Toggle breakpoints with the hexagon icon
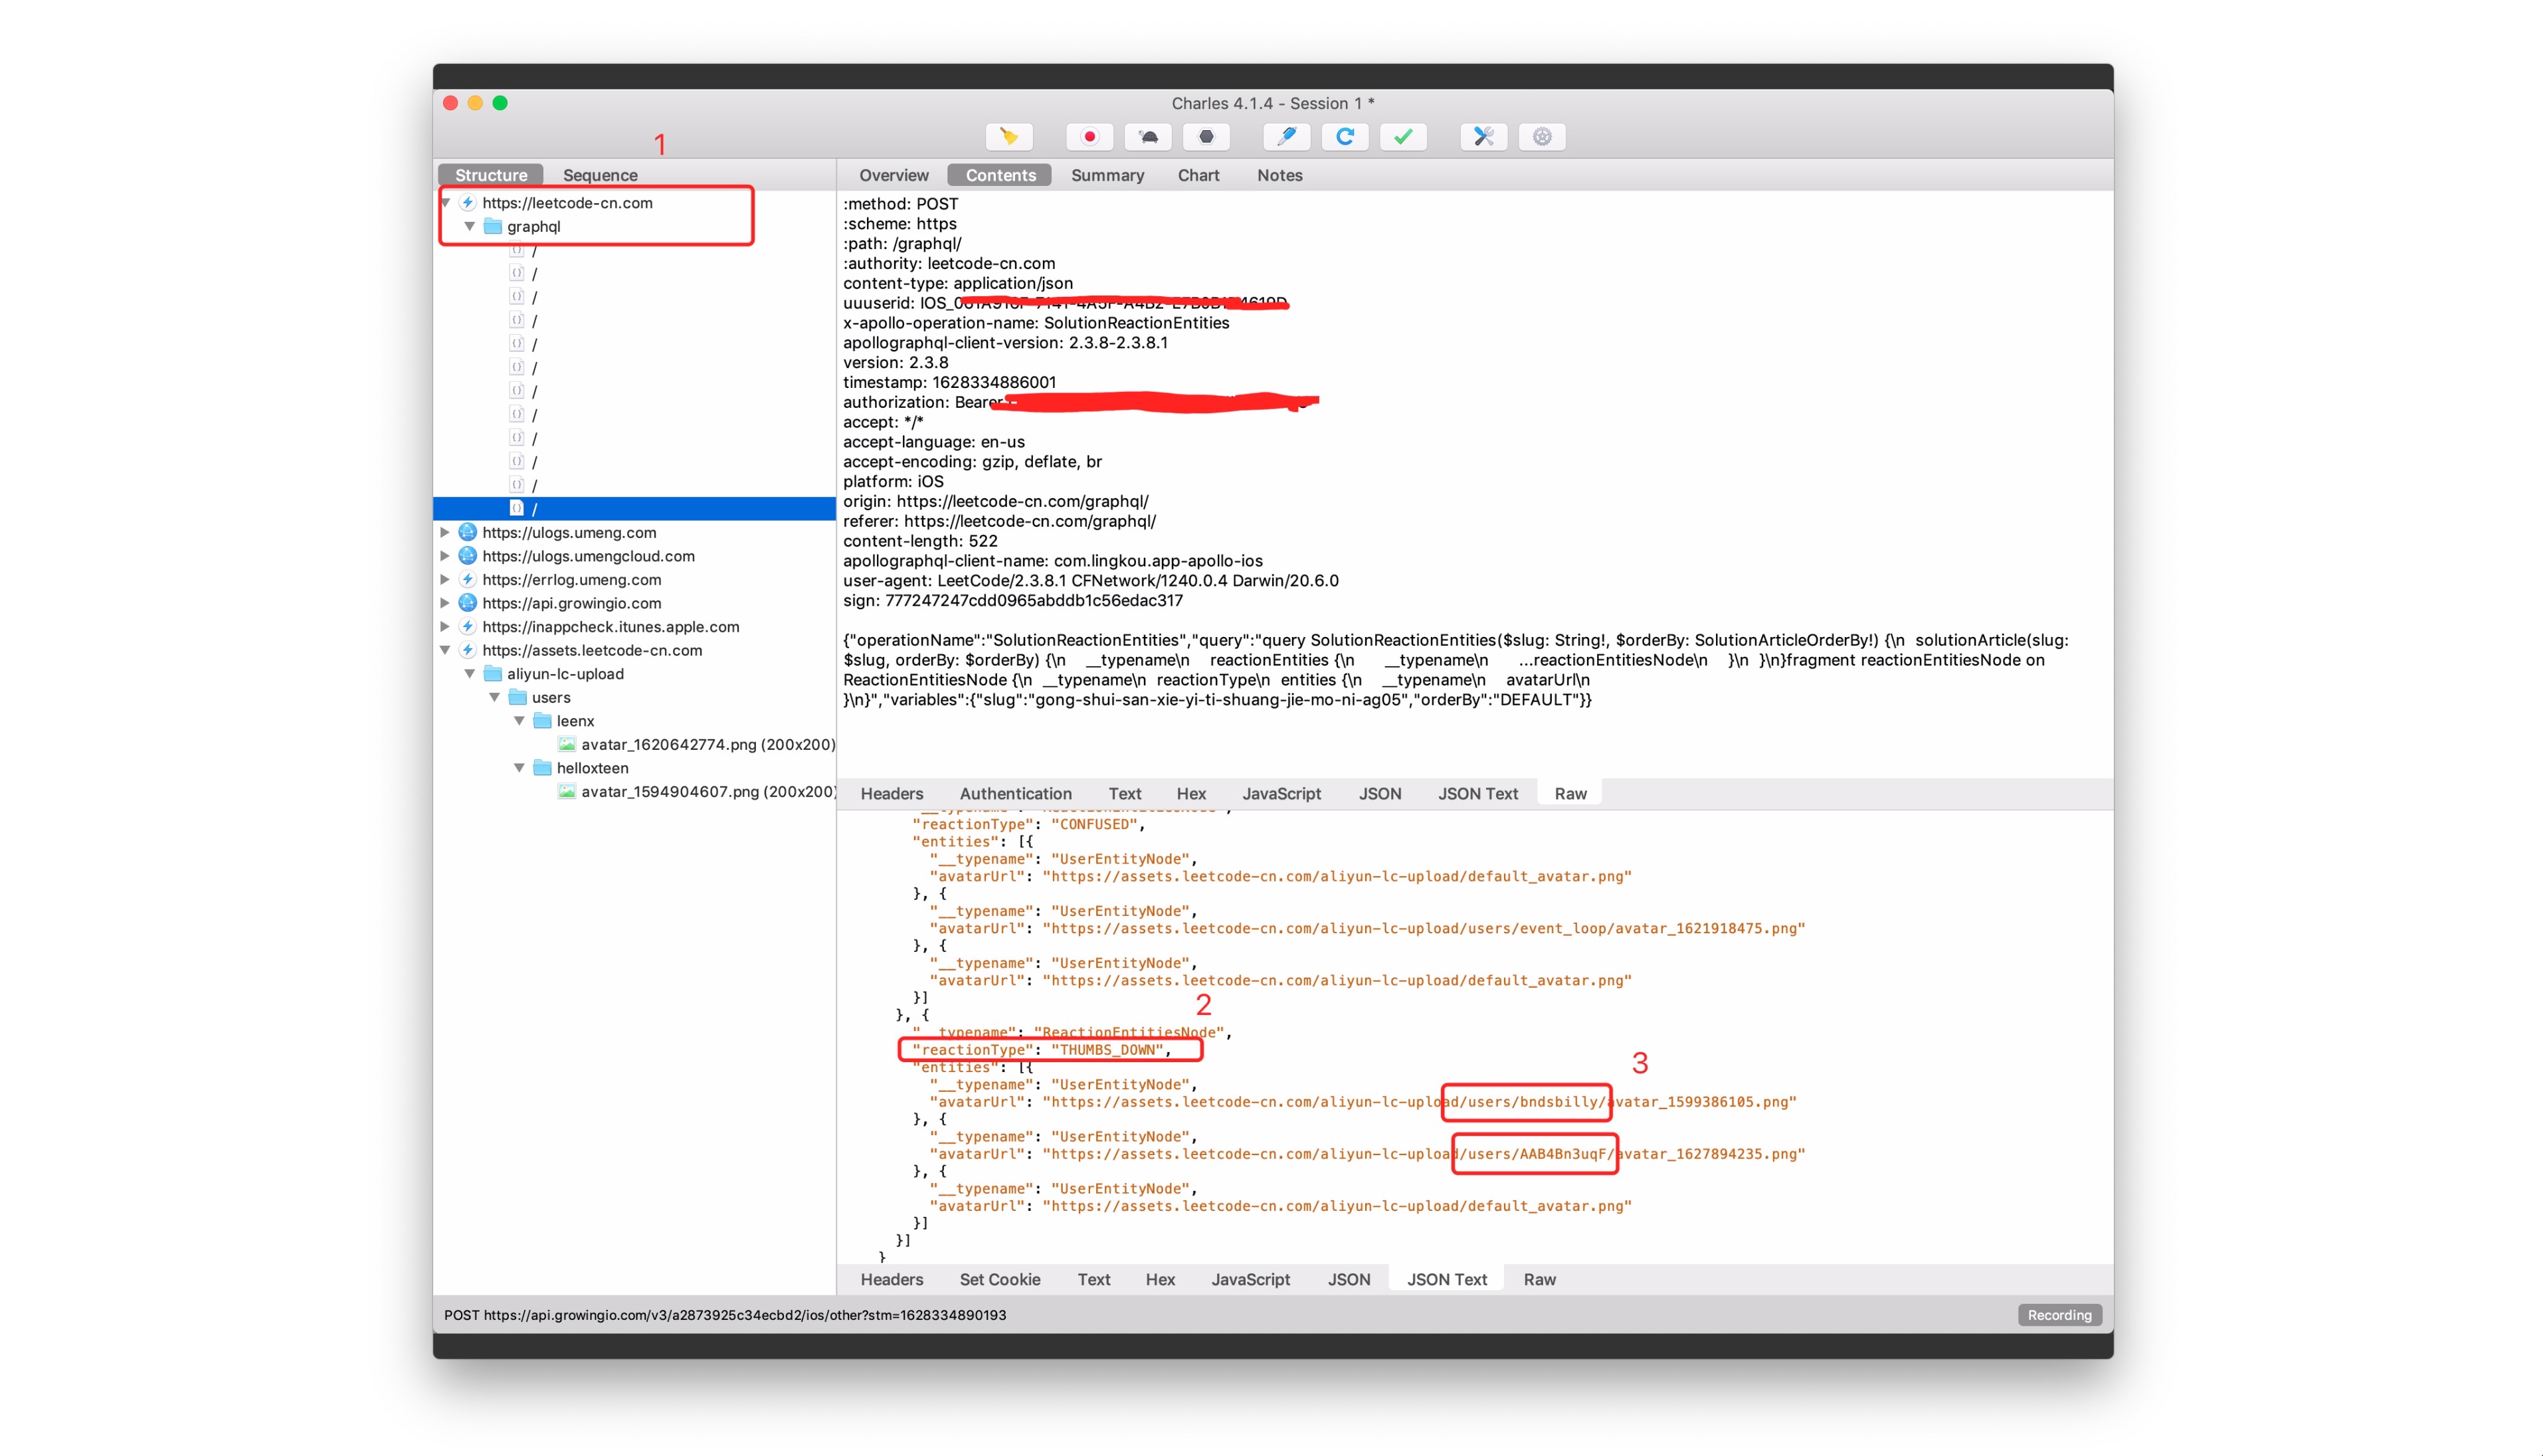 tap(1206, 137)
